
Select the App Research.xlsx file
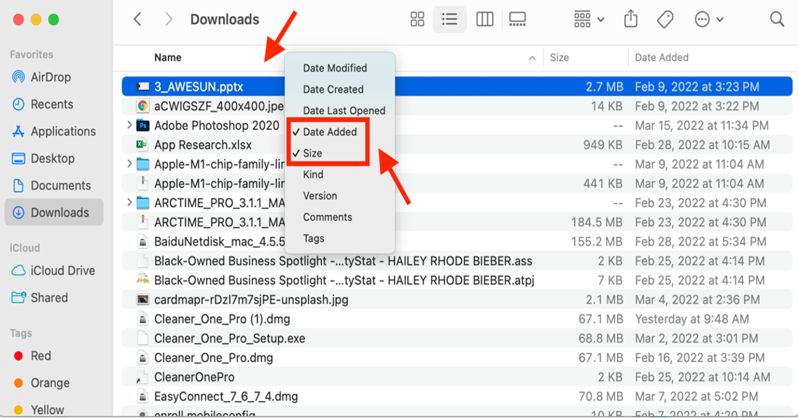point(202,145)
